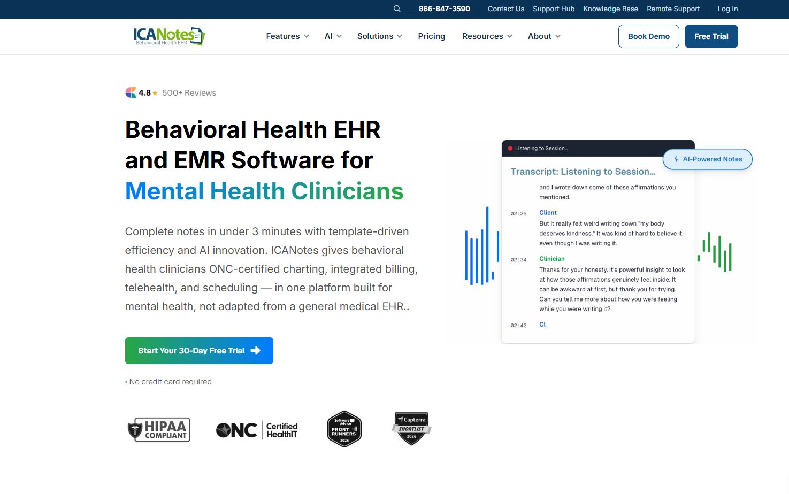
Task: Click the Free Trial header button
Action: point(711,36)
